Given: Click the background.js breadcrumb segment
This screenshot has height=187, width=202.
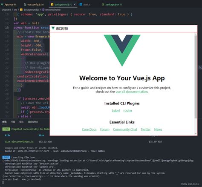Looking at the screenshot, I should (x=31, y=10).
